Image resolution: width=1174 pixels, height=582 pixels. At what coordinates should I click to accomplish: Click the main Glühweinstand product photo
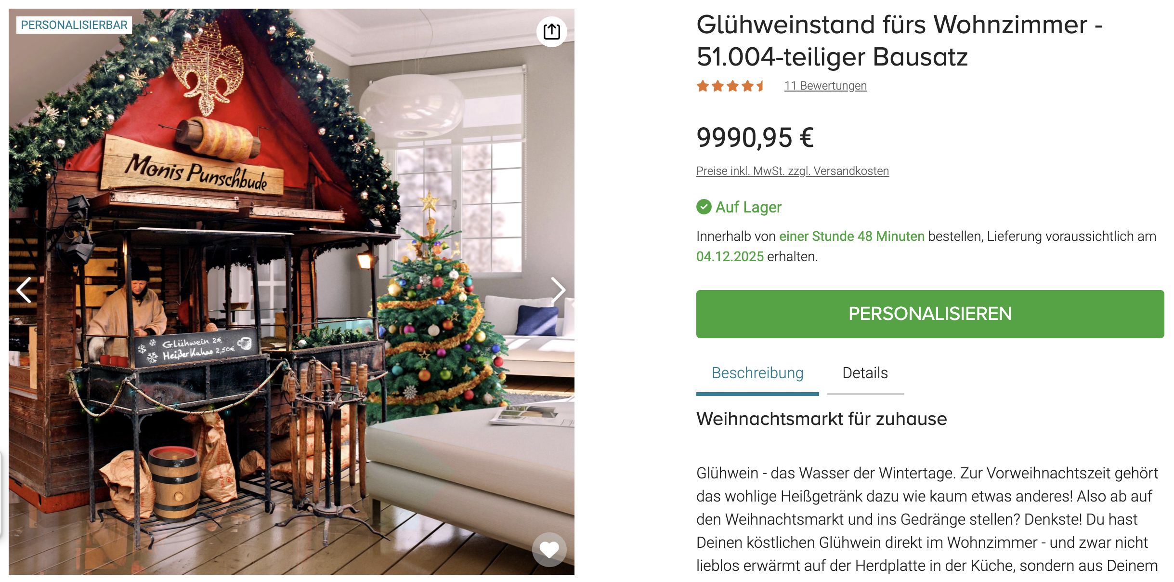tap(291, 291)
